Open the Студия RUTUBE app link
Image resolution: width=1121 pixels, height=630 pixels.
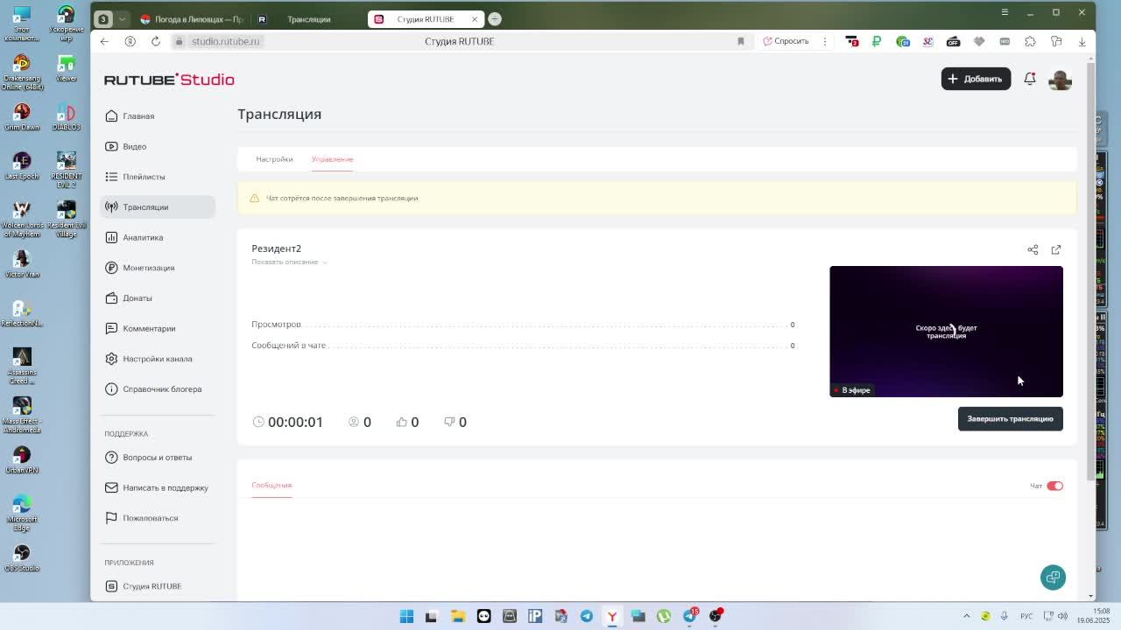157,586
